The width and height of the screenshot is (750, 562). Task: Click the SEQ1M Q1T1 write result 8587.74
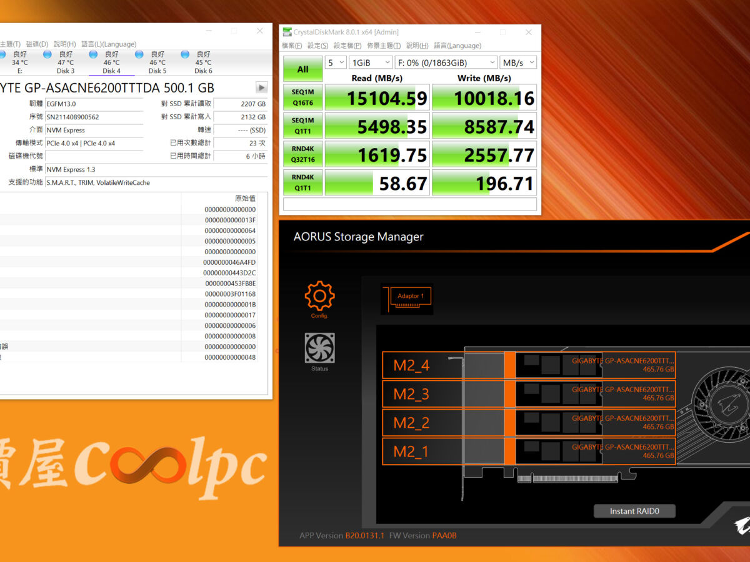[x=484, y=126]
